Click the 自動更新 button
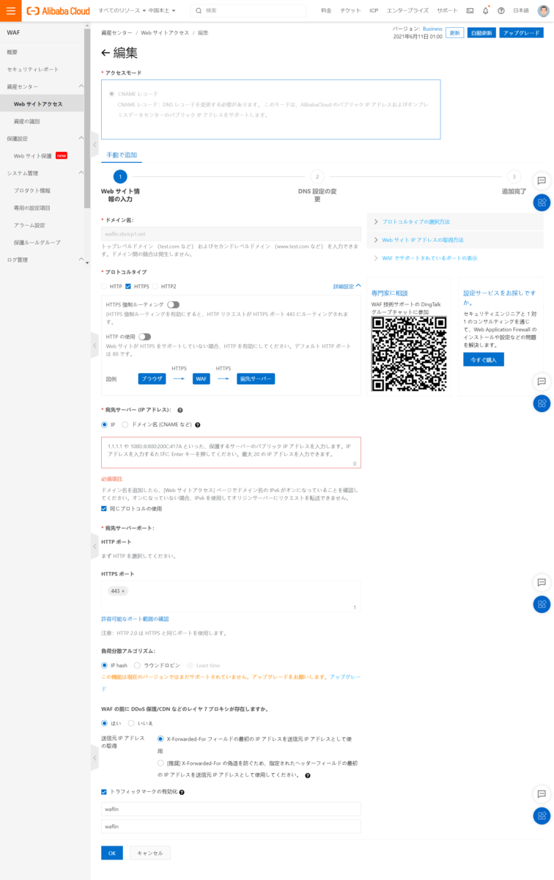Image resolution: width=554 pixels, height=880 pixels. pyautogui.click(x=481, y=33)
